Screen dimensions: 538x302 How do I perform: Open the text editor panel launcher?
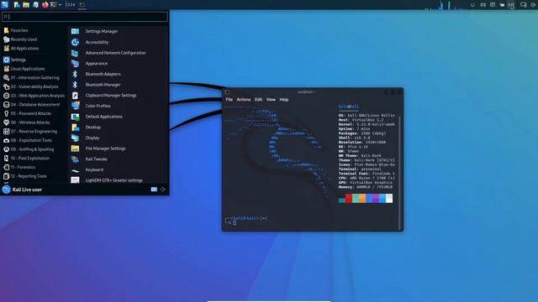tap(35, 5)
